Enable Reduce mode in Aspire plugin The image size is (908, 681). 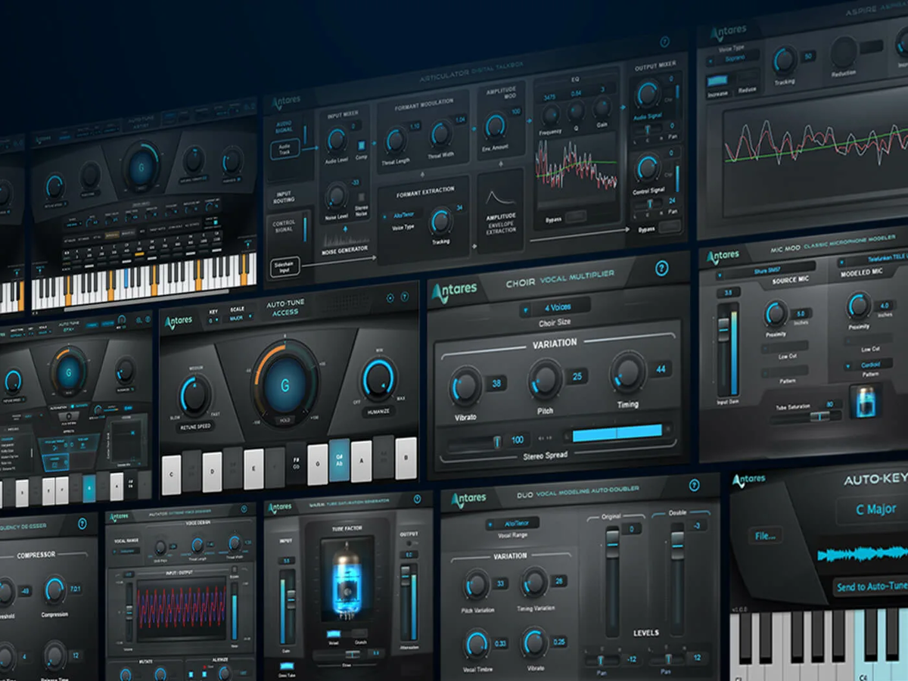pyautogui.click(x=747, y=78)
